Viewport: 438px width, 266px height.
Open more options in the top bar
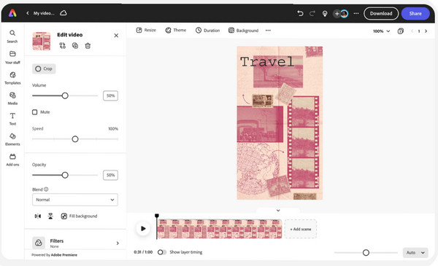(x=356, y=13)
